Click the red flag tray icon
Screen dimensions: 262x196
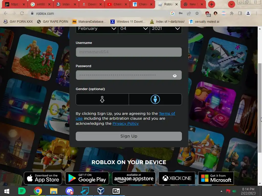228,191
